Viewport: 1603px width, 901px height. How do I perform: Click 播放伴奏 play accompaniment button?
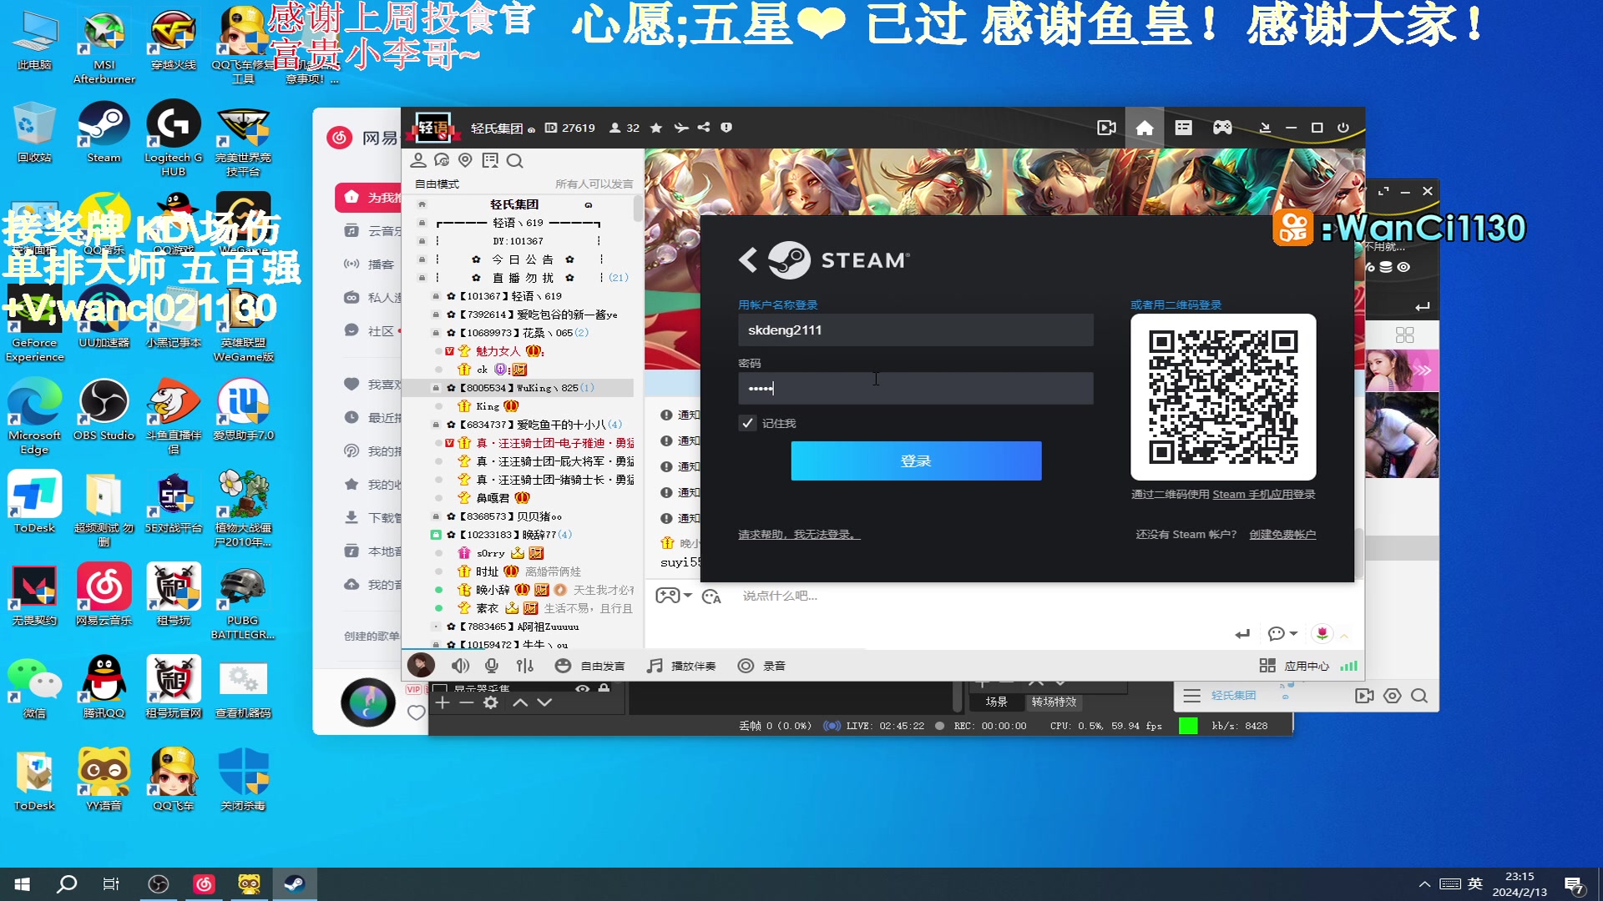click(x=682, y=666)
